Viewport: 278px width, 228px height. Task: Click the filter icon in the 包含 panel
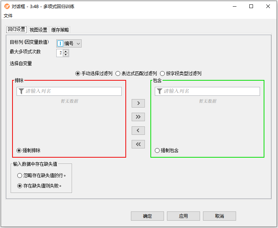pyautogui.click(x=160, y=91)
